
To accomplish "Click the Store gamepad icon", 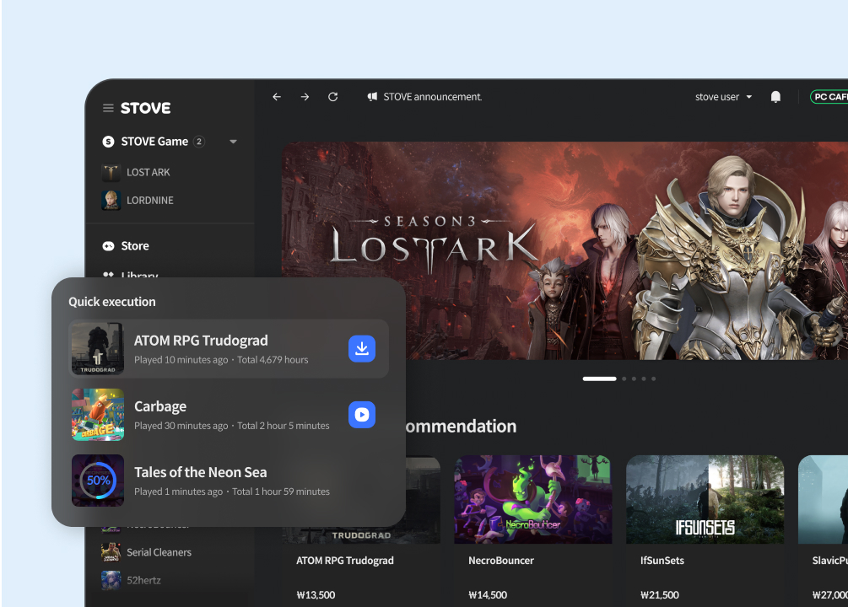I will [108, 246].
